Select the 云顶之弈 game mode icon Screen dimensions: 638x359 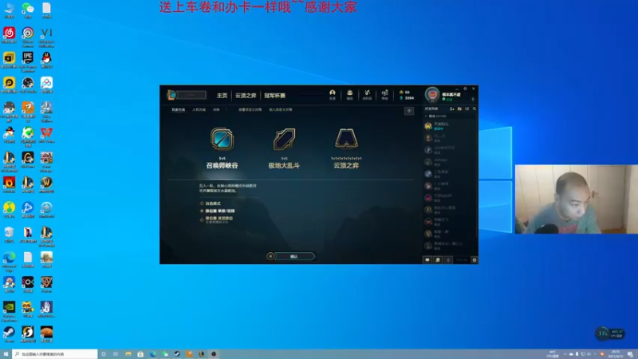(x=346, y=139)
